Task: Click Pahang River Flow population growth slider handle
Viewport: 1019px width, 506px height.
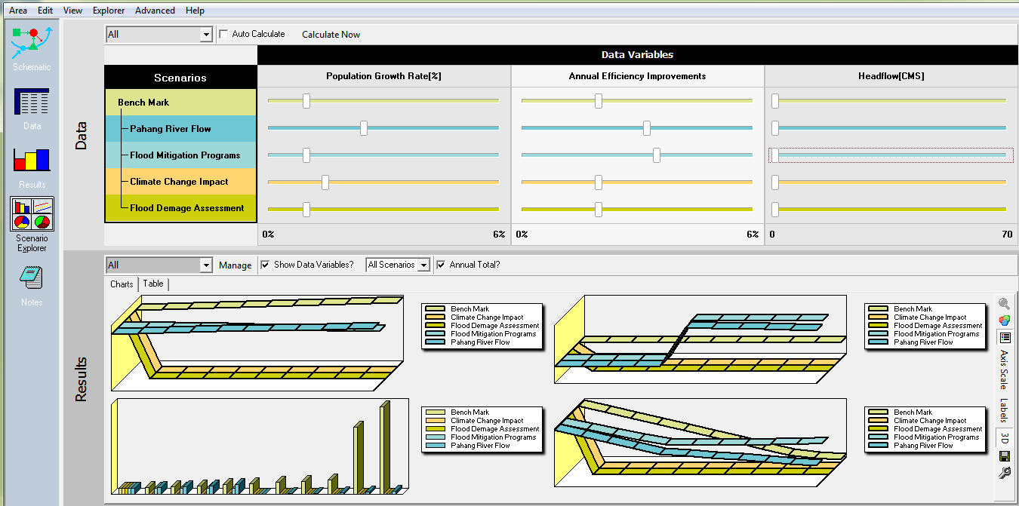Action: click(x=364, y=128)
